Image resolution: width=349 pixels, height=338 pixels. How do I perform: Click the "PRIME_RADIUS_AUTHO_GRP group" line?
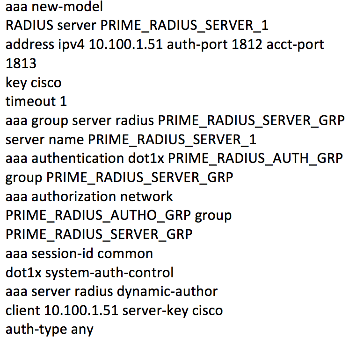(x=118, y=215)
